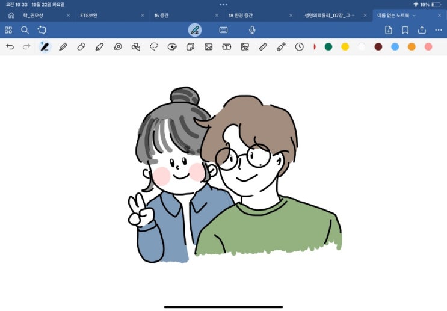The image size is (447, 311).
Task: Choose the green color swatch
Action: pos(328,47)
